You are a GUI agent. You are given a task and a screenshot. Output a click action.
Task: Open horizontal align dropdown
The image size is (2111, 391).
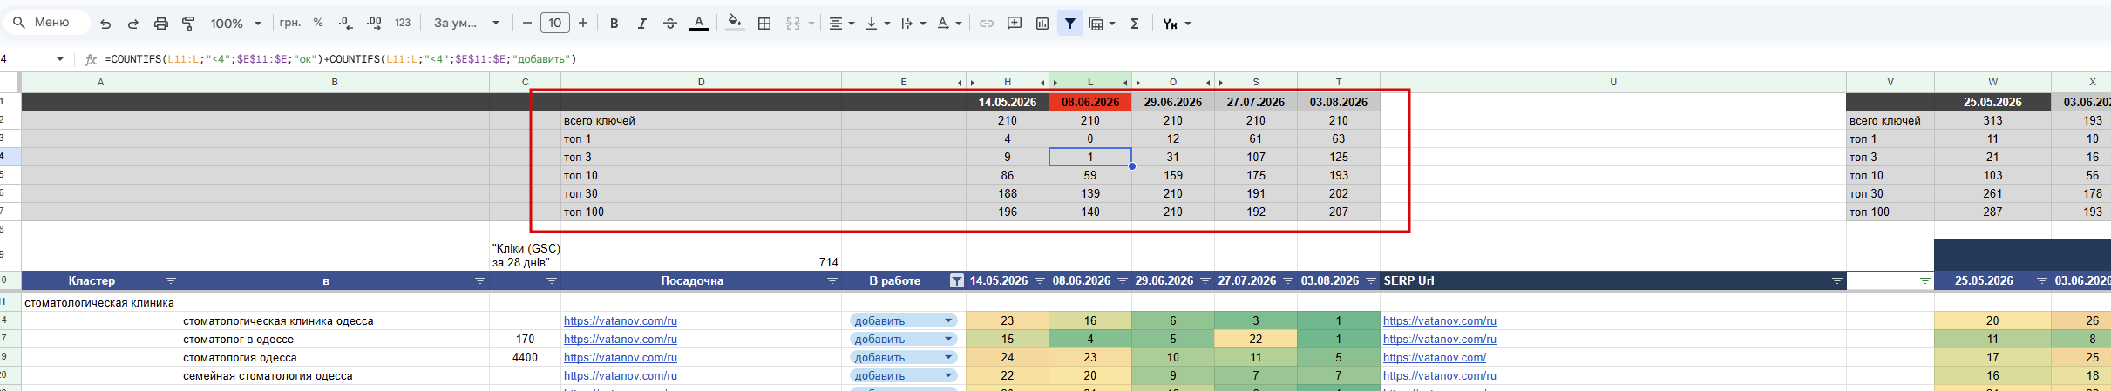[841, 24]
